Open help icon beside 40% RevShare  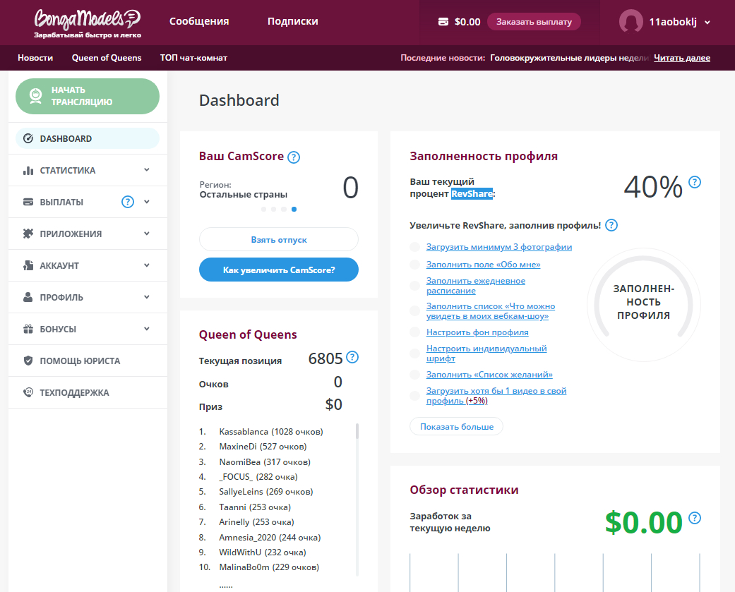click(695, 182)
